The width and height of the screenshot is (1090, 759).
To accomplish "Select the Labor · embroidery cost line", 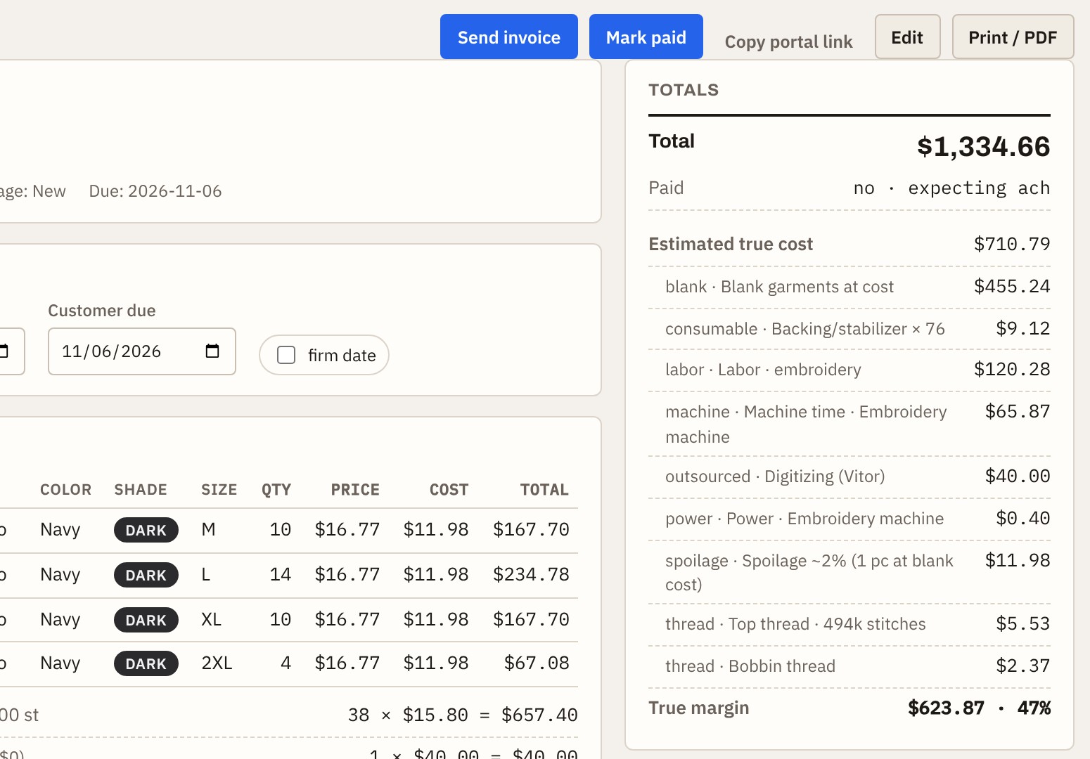I will (849, 370).
